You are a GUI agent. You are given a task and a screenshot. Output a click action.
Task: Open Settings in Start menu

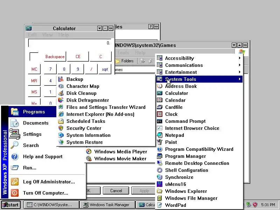click(33, 134)
